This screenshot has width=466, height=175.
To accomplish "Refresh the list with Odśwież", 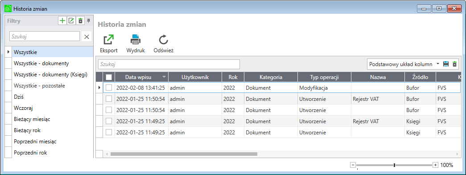I will (x=164, y=44).
